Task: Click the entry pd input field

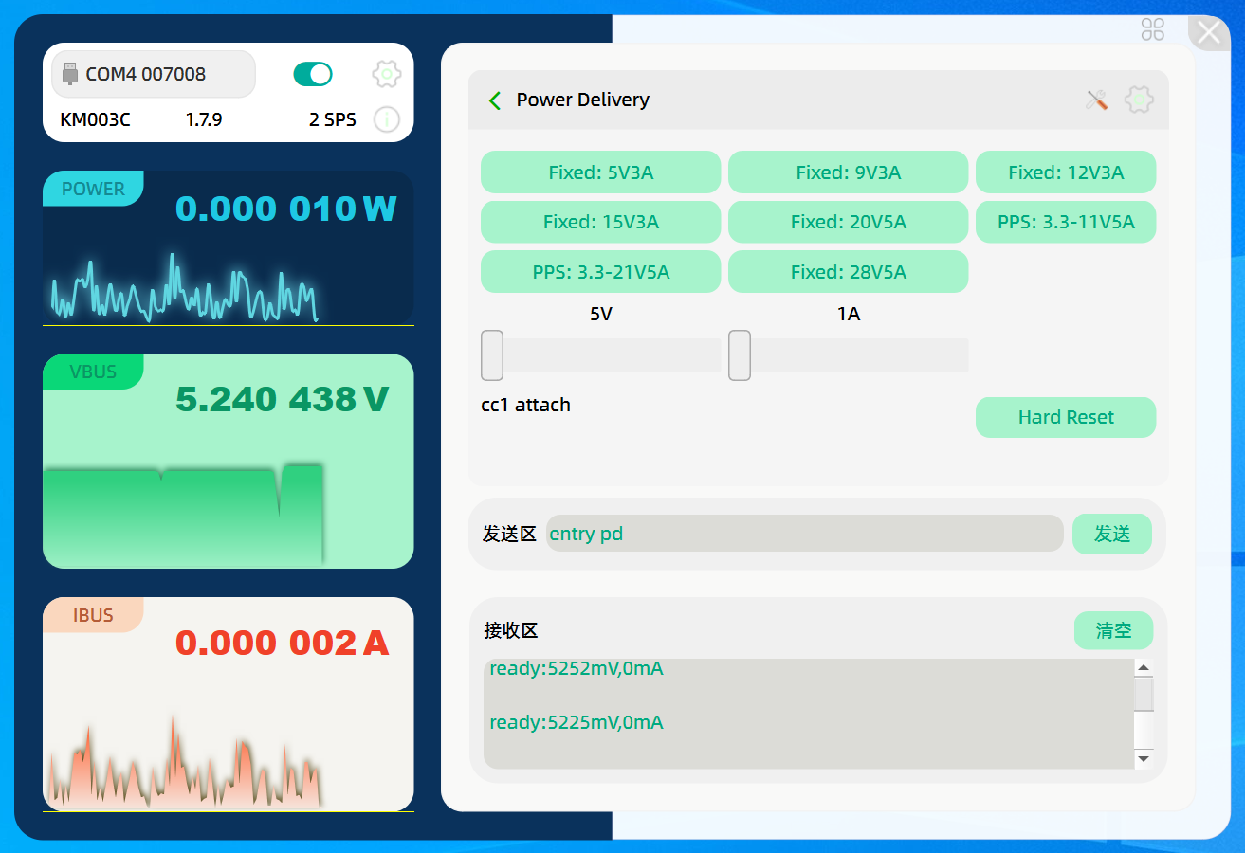Action: point(804,534)
